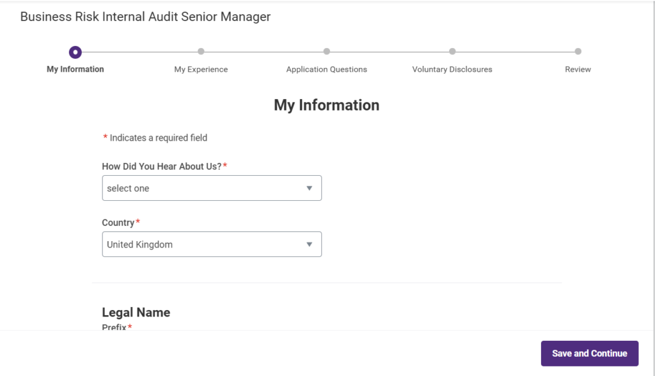Select the My Experience step dot
The height and width of the screenshot is (376, 655).
(201, 51)
